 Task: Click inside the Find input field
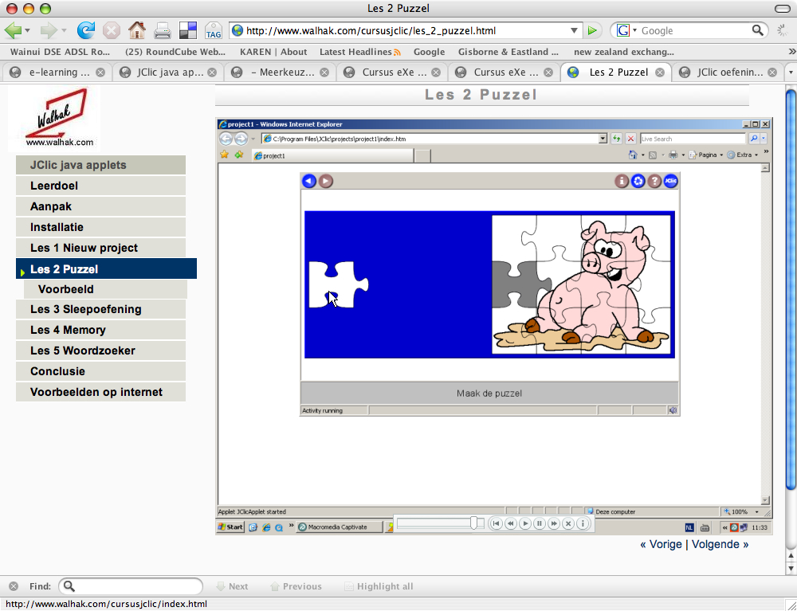[x=131, y=586]
